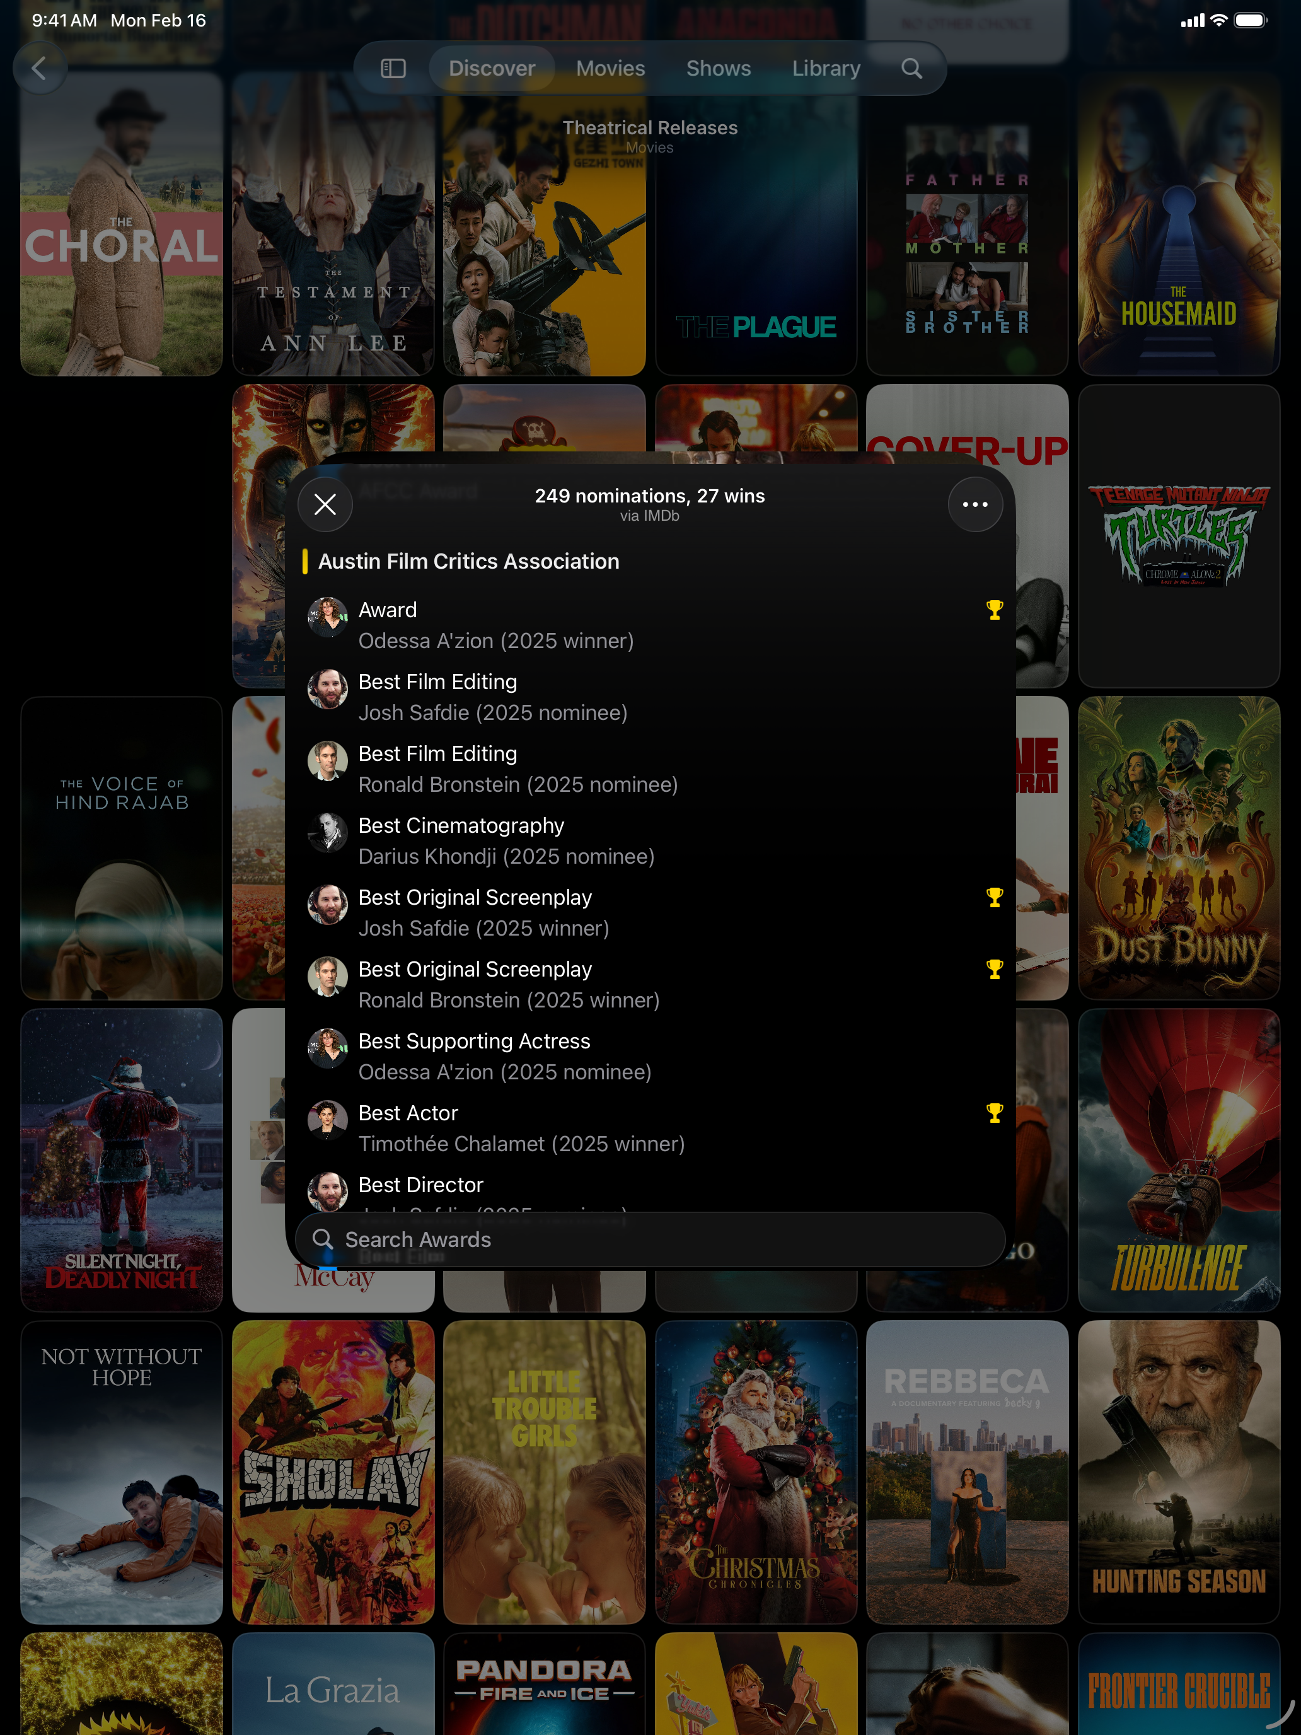The image size is (1301, 1735).
Task: Select the 'Austin Film Critics Association' heading
Action: pos(468,562)
